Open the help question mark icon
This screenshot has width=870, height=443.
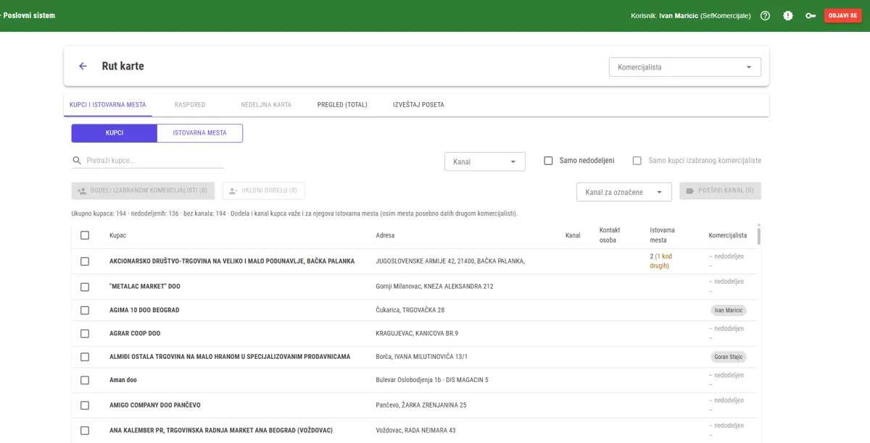pyautogui.click(x=765, y=15)
